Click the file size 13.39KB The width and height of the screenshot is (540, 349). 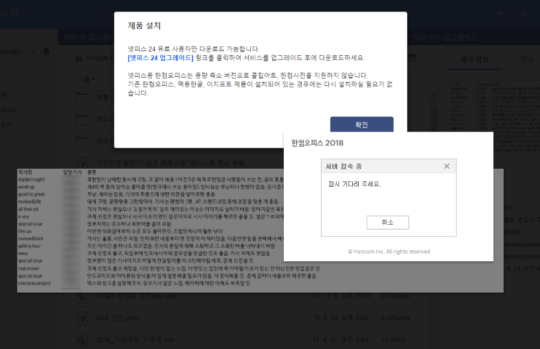click(393, 340)
